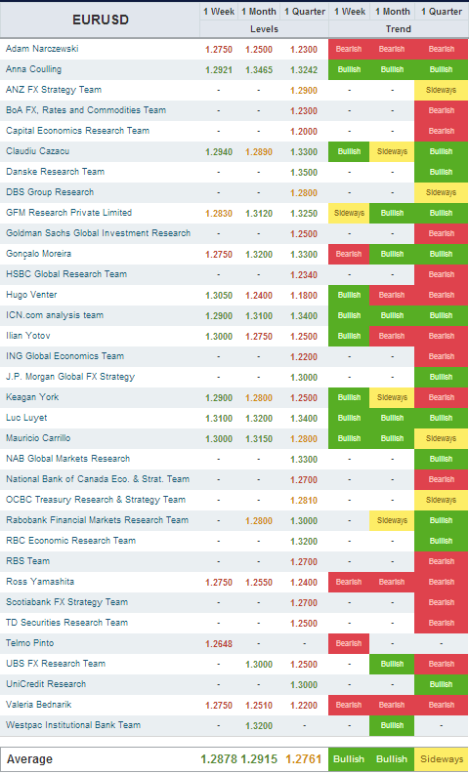Open Rabobank Financial Markets Research Team
Viewport: 469px width, 774px height.
(98, 520)
